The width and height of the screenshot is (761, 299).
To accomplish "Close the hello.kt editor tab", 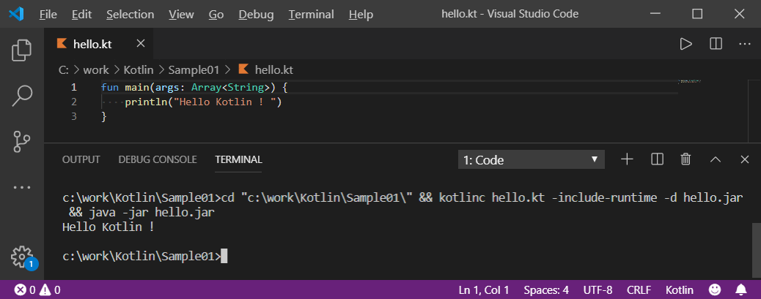I will (x=141, y=44).
